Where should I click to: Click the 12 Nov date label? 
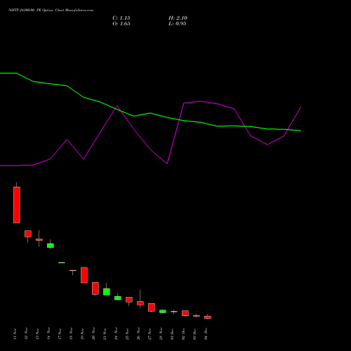(26, 333)
